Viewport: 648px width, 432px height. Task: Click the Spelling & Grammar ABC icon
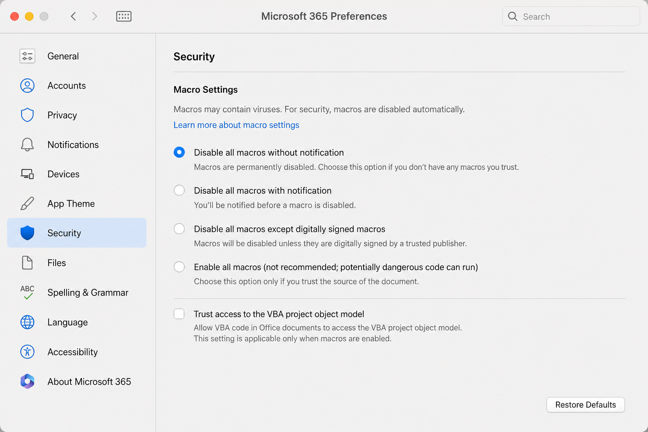(27, 292)
